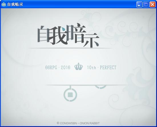Viewport: 157px width, 127px height.
Task: Click the partial circle icon below the right divider
Action: pyautogui.click(x=100, y=87)
